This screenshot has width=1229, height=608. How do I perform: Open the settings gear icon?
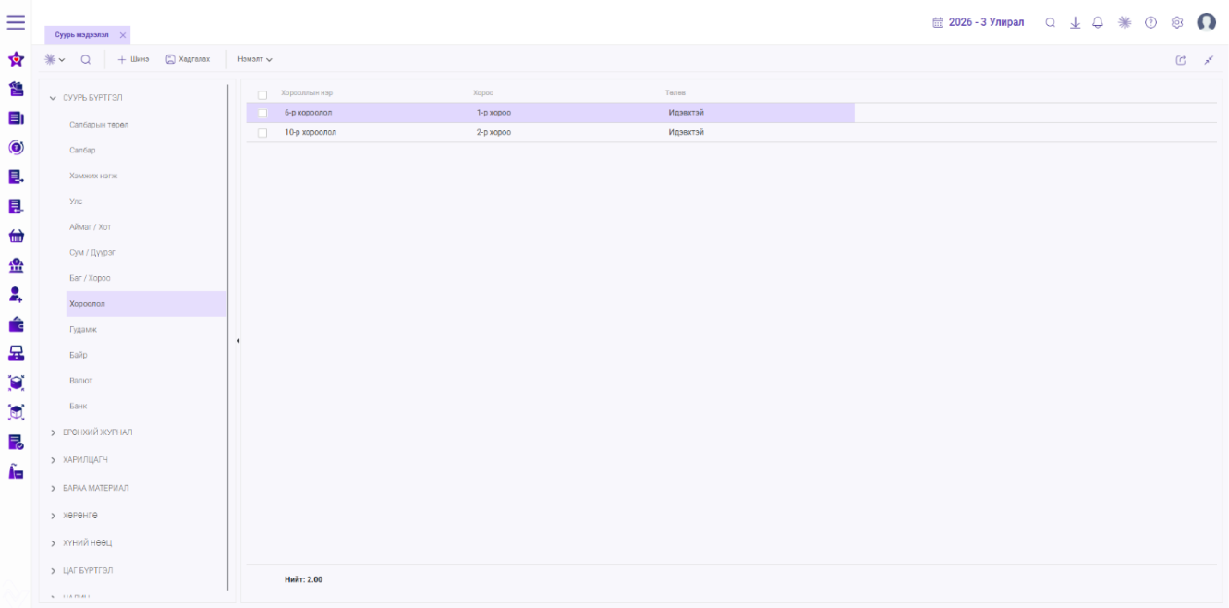pos(1177,22)
